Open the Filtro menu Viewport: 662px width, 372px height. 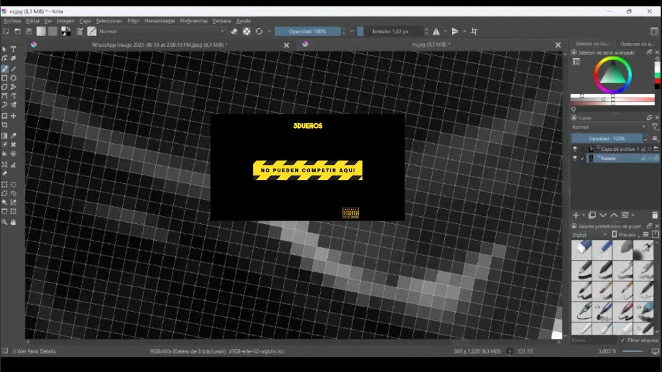point(133,21)
